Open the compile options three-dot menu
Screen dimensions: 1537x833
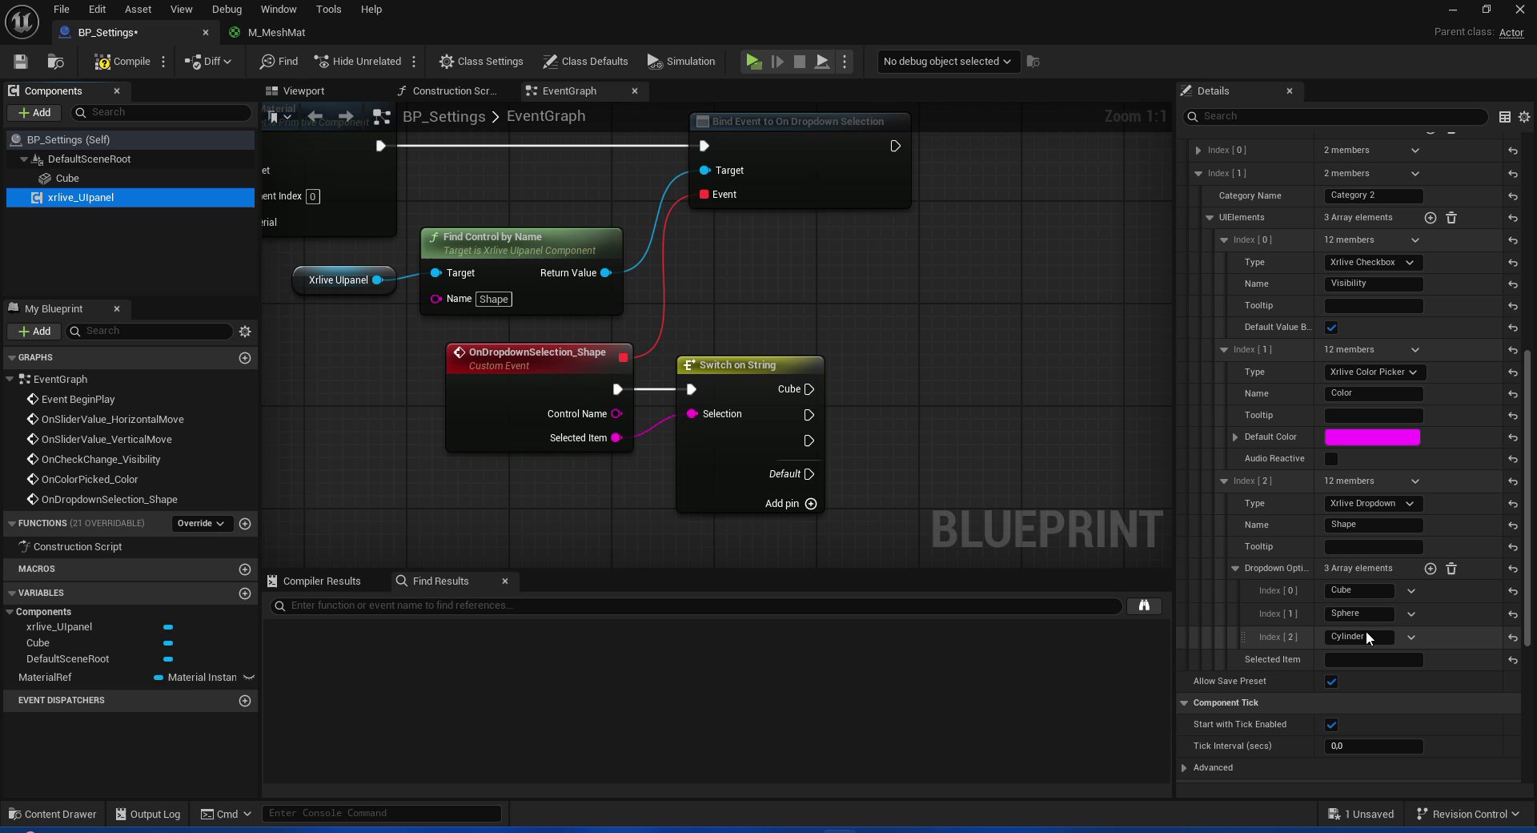[163, 62]
